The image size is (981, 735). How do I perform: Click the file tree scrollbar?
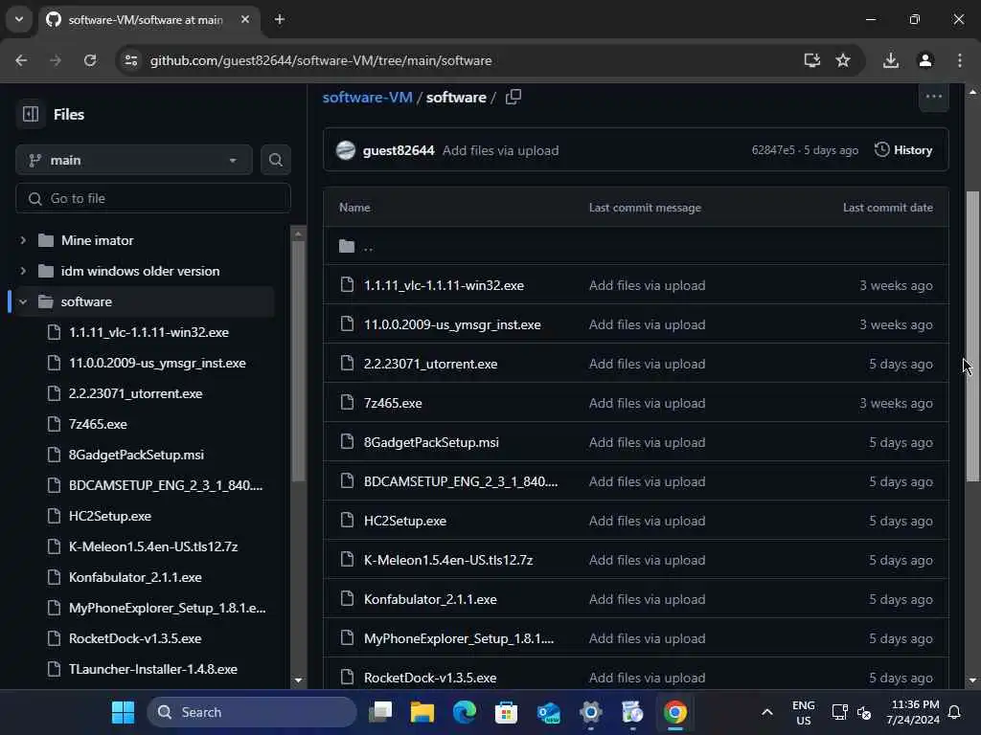299,360
